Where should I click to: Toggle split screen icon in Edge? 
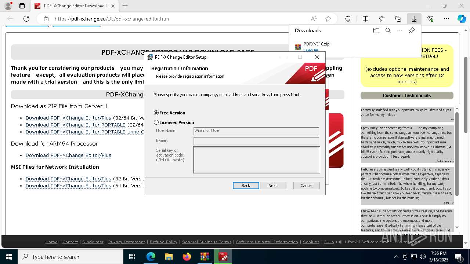coord(365,19)
